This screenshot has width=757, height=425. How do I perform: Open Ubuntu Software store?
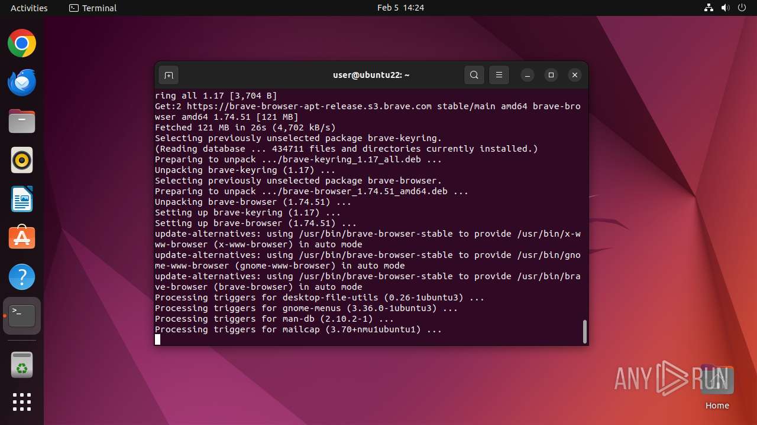point(22,238)
